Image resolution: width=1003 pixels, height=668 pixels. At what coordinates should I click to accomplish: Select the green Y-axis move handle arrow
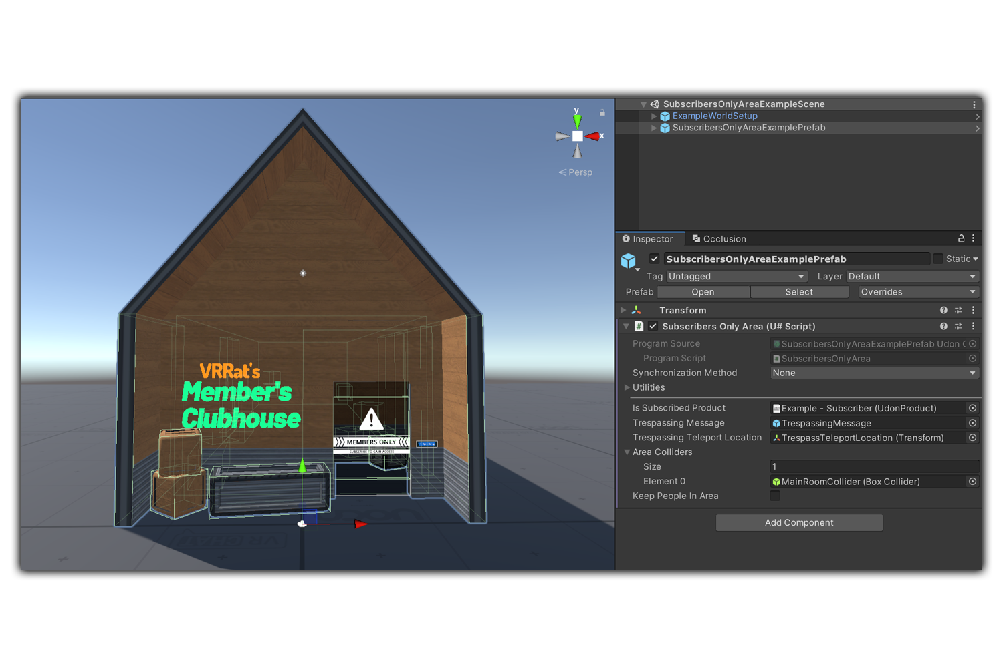click(x=302, y=464)
